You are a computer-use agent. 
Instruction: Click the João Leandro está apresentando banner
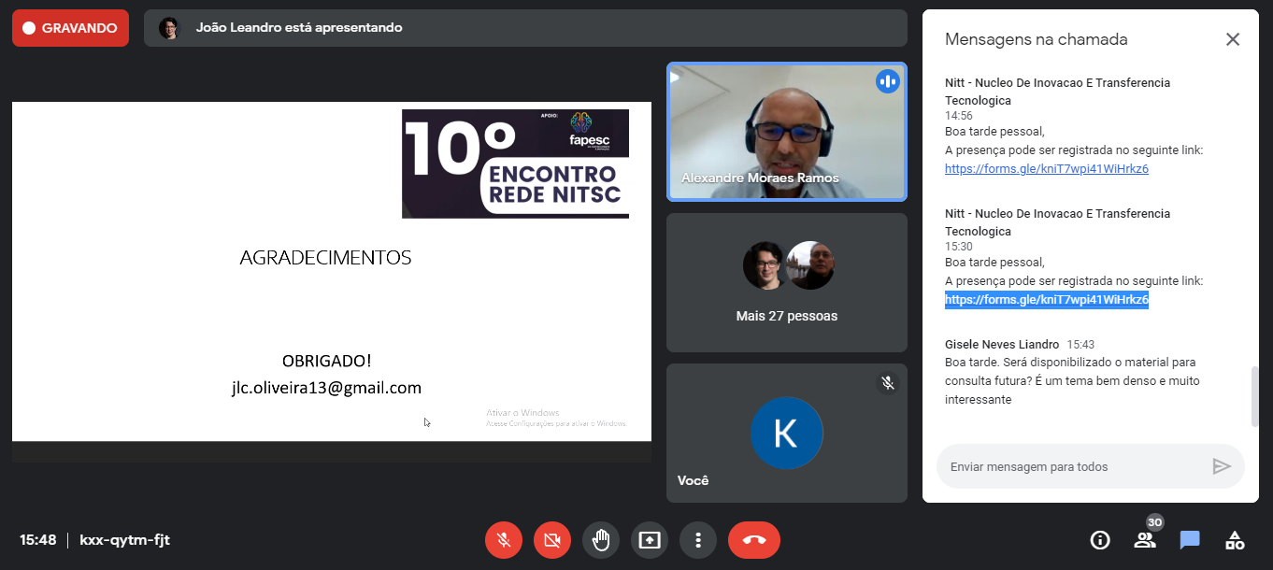[x=525, y=28]
